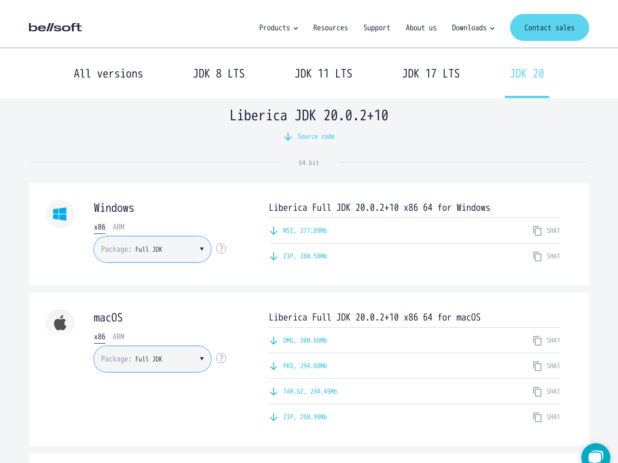Click the copy SHA1 icon for Windows MSI
Screen dimensions: 618x463
(x=537, y=231)
